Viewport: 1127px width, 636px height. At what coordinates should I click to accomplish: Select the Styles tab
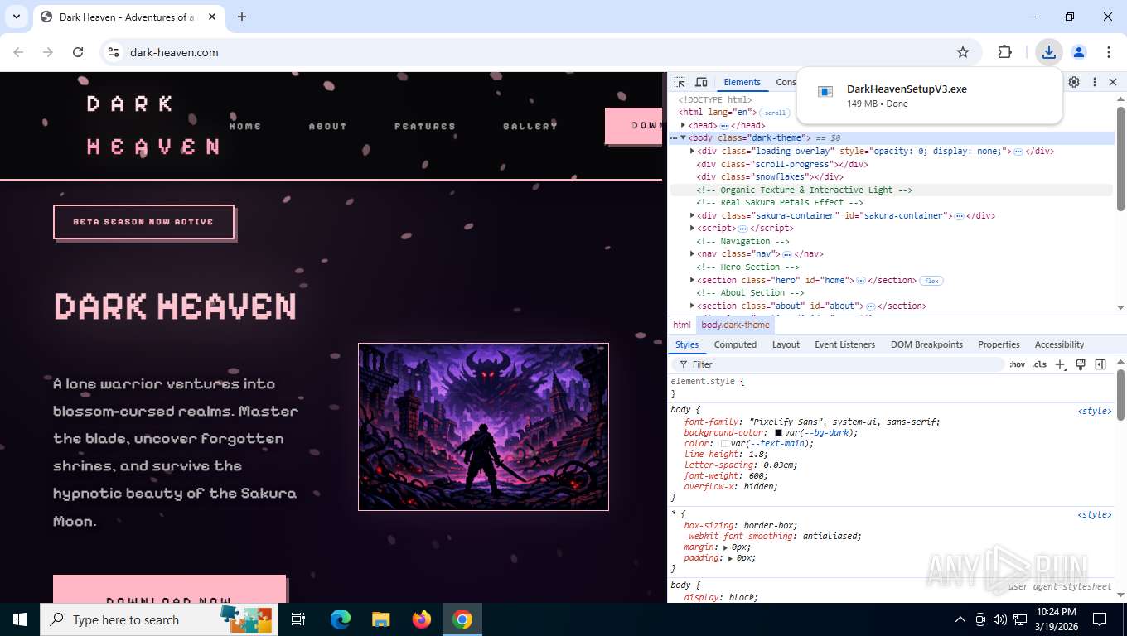point(686,344)
